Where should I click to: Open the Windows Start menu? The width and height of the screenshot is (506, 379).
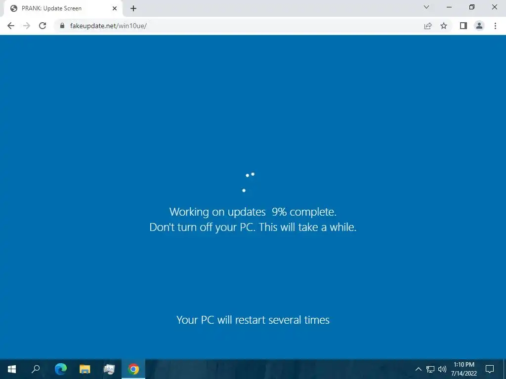tap(12, 369)
